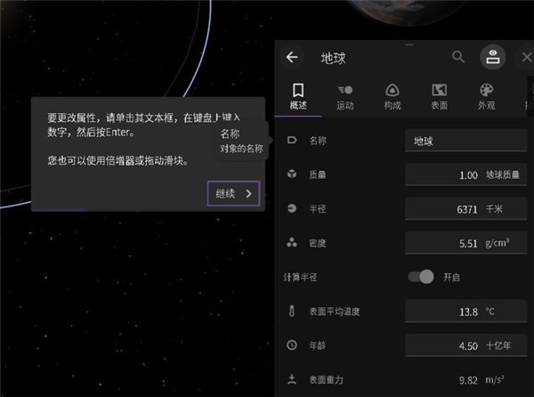The height and width of the screenshot is (397, 534).
Task: Click the three-dots icon beside 密度
Action: tap(292, 242)
